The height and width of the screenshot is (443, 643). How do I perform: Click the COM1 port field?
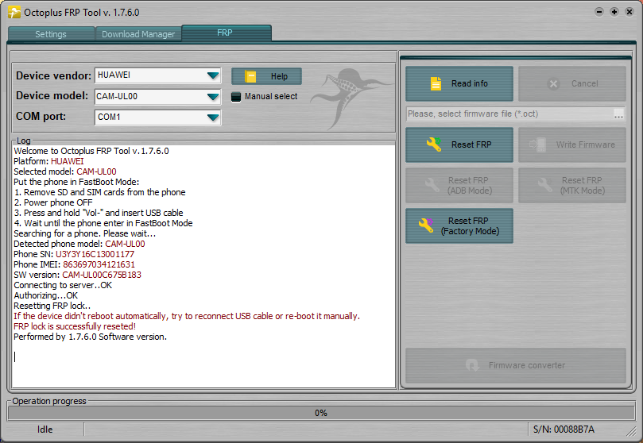158,117
